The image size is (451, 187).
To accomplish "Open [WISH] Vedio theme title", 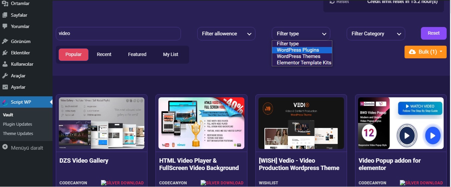I will pyautogui.click(x=299, y=164).
